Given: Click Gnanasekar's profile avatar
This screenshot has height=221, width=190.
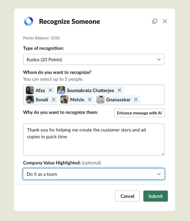Looking at the screenshot, I should 100,100.
